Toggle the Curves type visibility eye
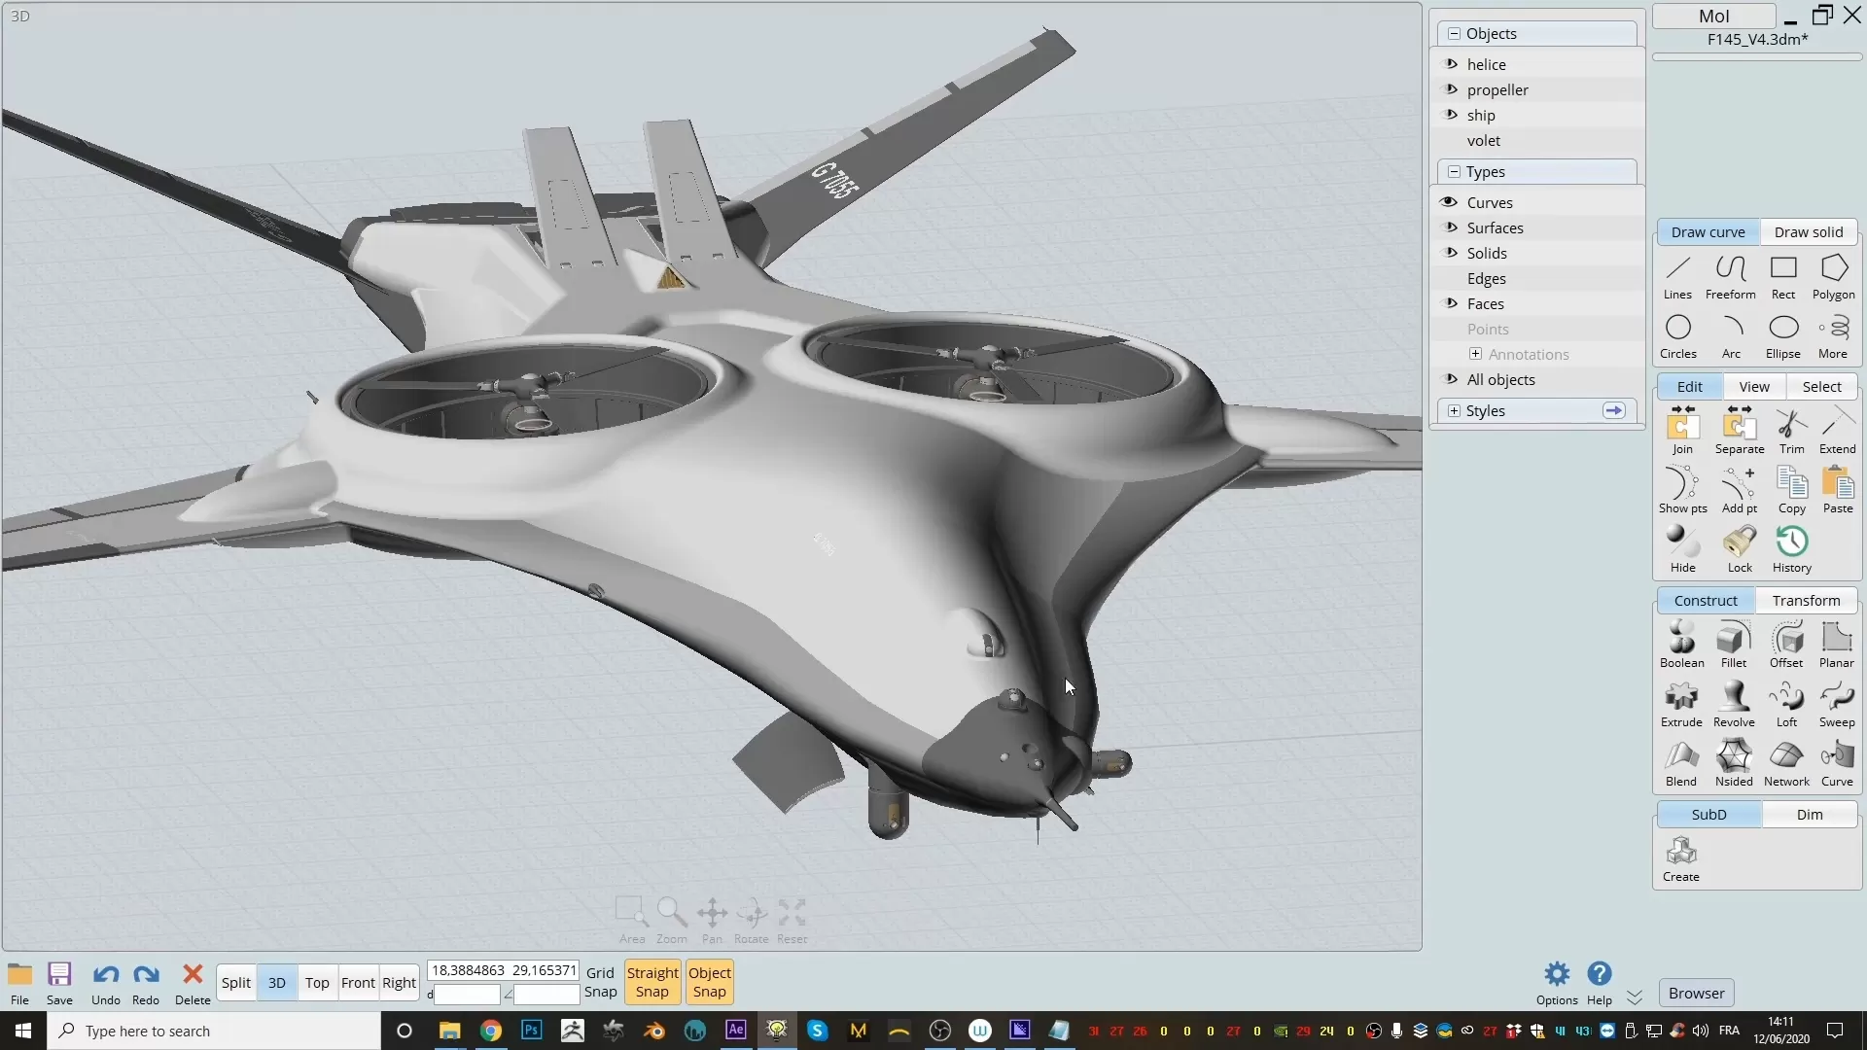Image resolution: width=1867 pixels, height=1050 pixels. pyautogui.click(x=1450, y=202)
